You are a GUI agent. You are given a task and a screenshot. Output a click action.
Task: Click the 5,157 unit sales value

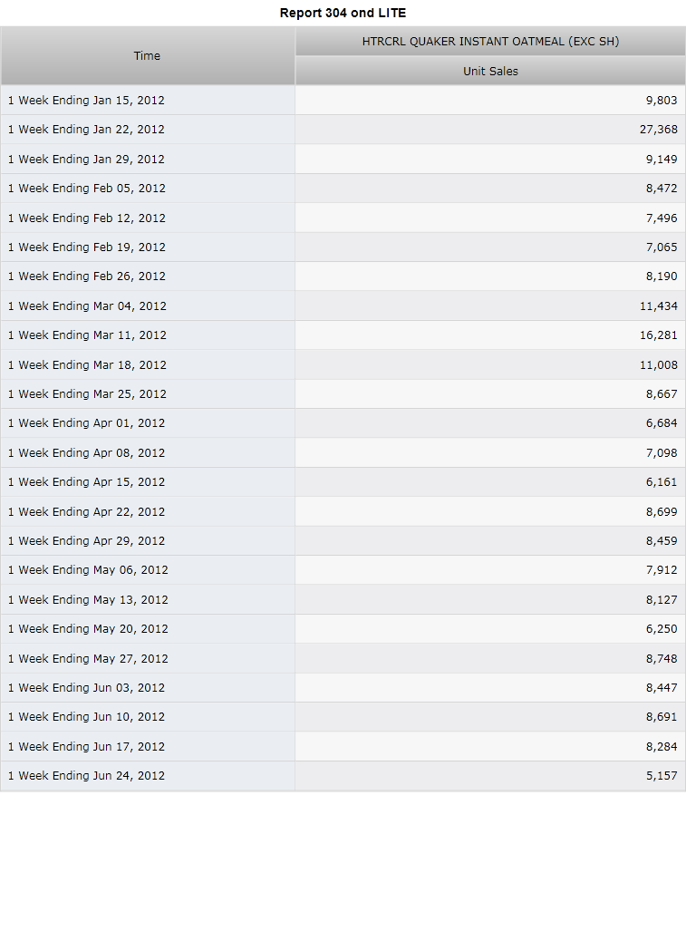pos(661,775)
